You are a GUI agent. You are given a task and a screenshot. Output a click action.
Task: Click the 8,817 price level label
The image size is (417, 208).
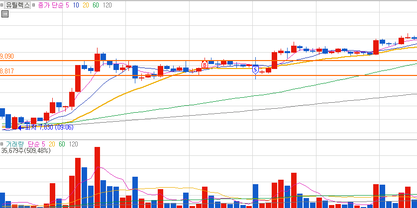[7, 71]
